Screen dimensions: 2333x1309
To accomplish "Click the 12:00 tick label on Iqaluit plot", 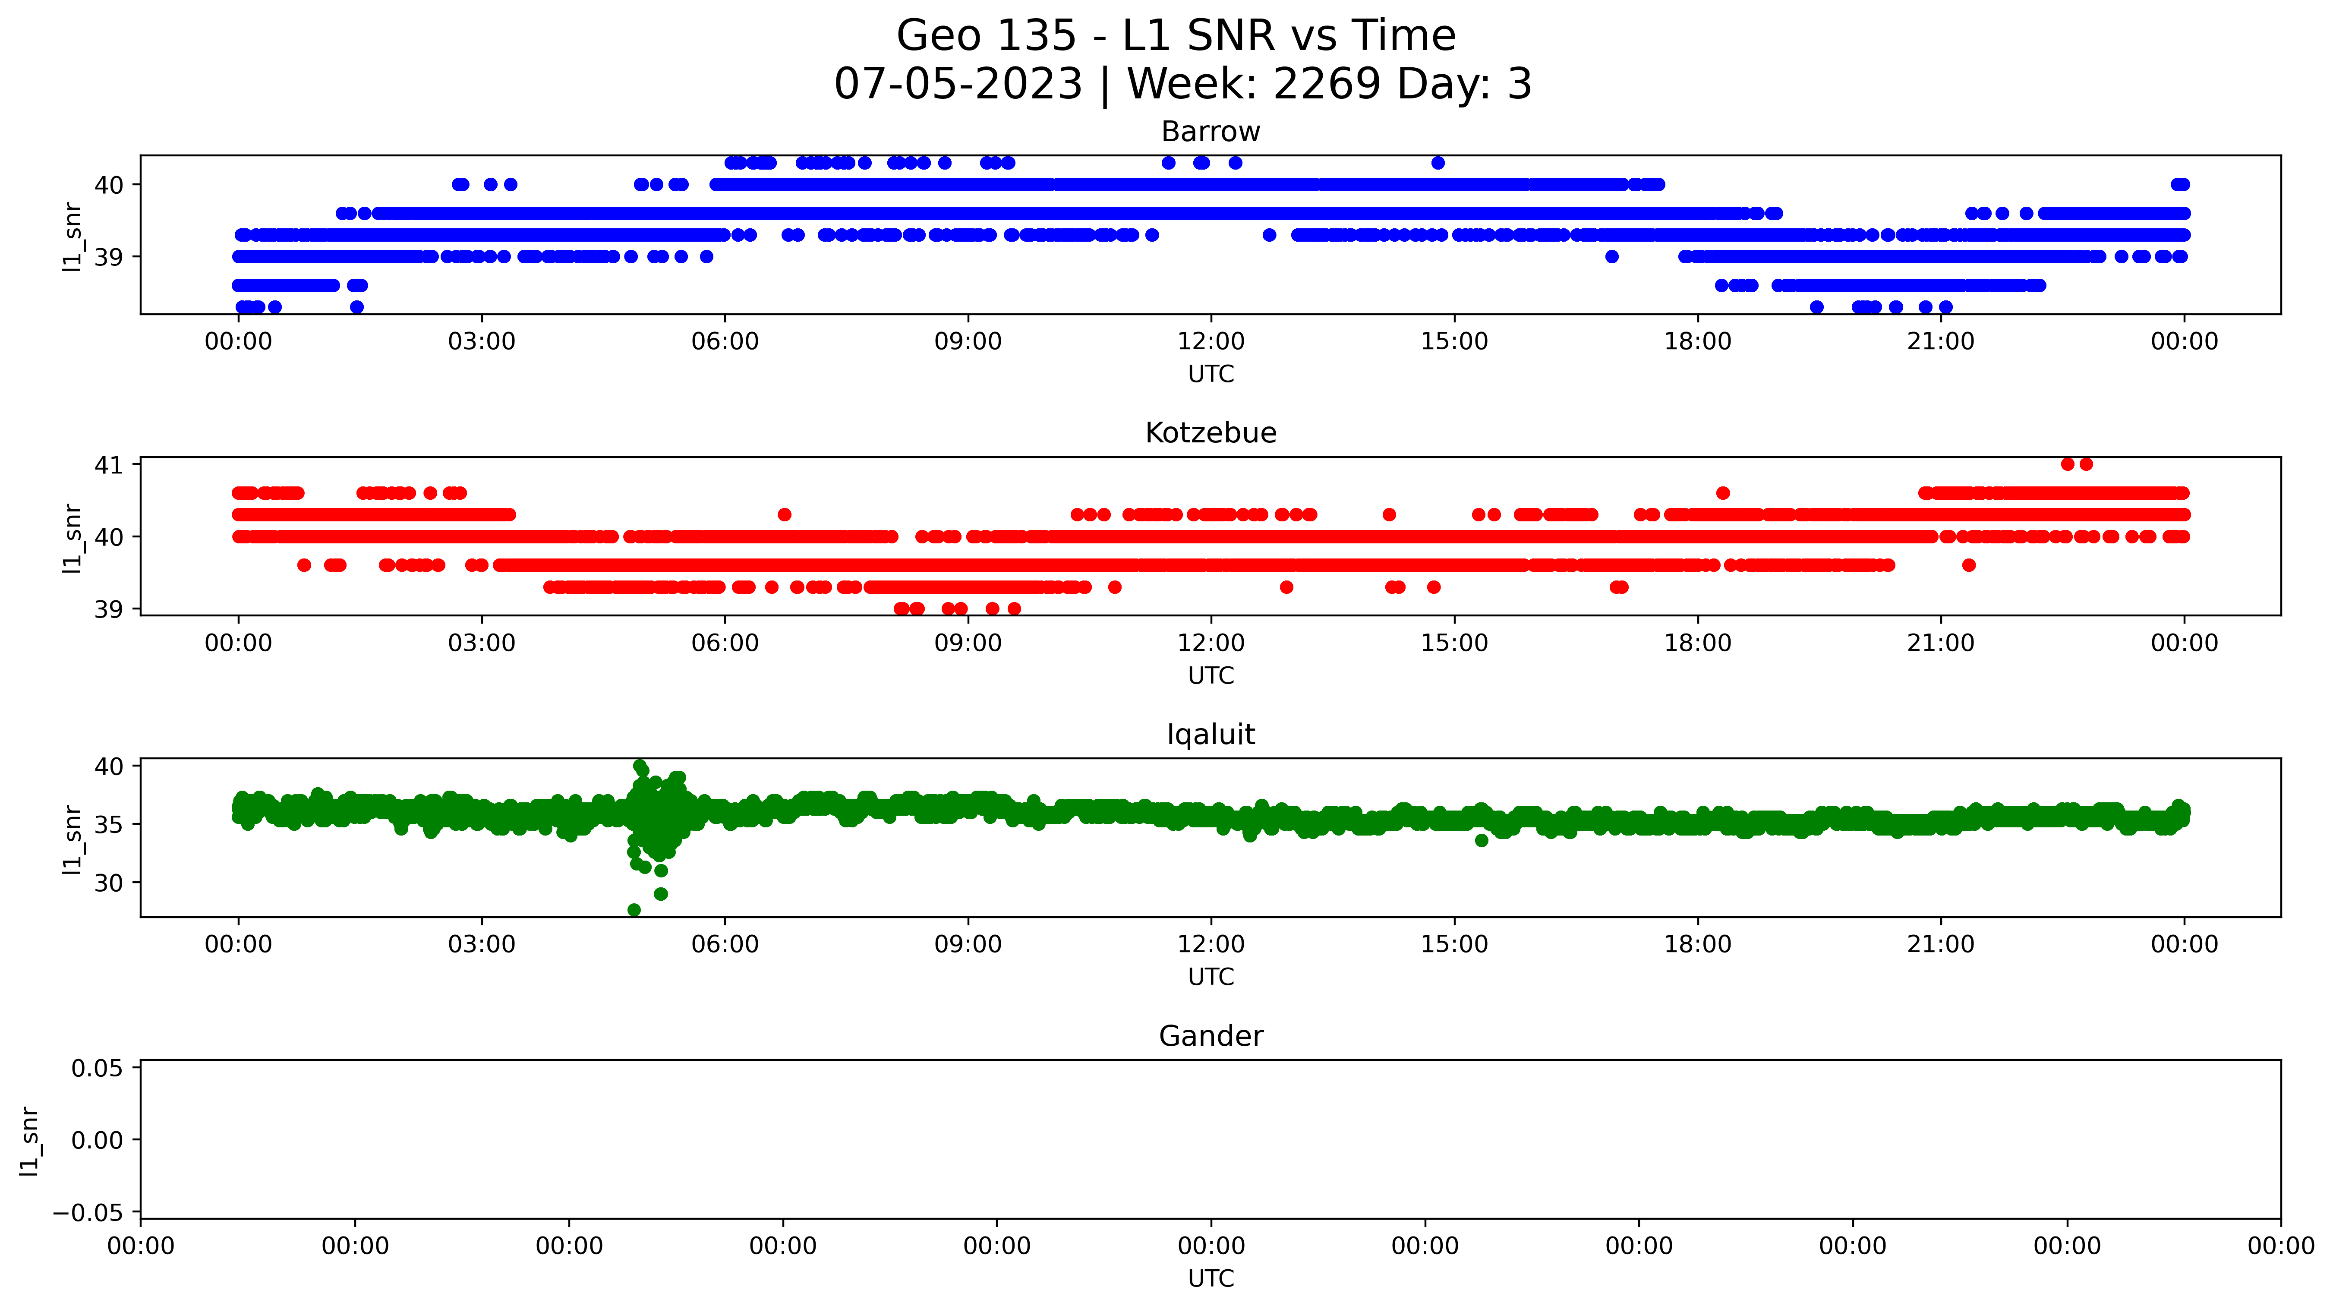I will click(x=1211, y=945).
